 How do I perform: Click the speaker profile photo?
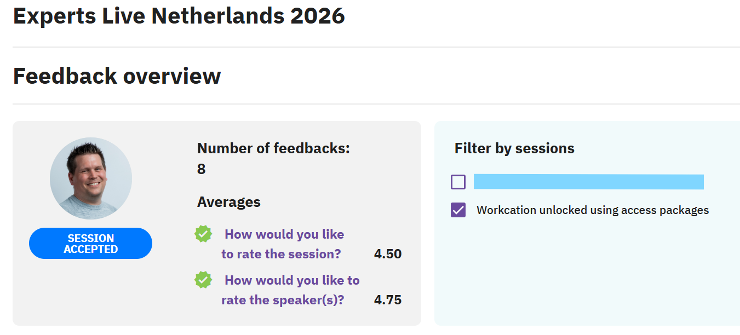(91, 178)
